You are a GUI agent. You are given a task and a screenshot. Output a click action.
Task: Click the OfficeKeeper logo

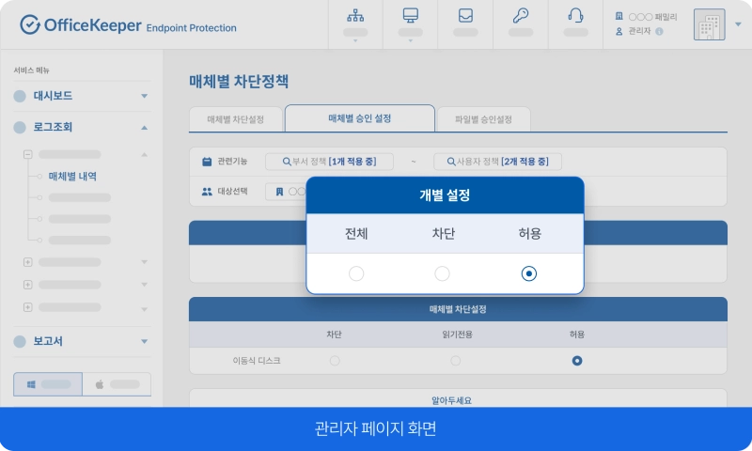tap(128, 25)
